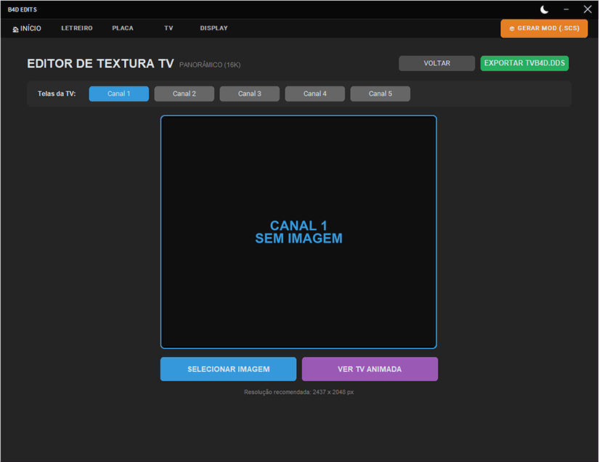Switch to Canal 2
The width and height of the screenshot is (599, 462).
click(184, 94)
